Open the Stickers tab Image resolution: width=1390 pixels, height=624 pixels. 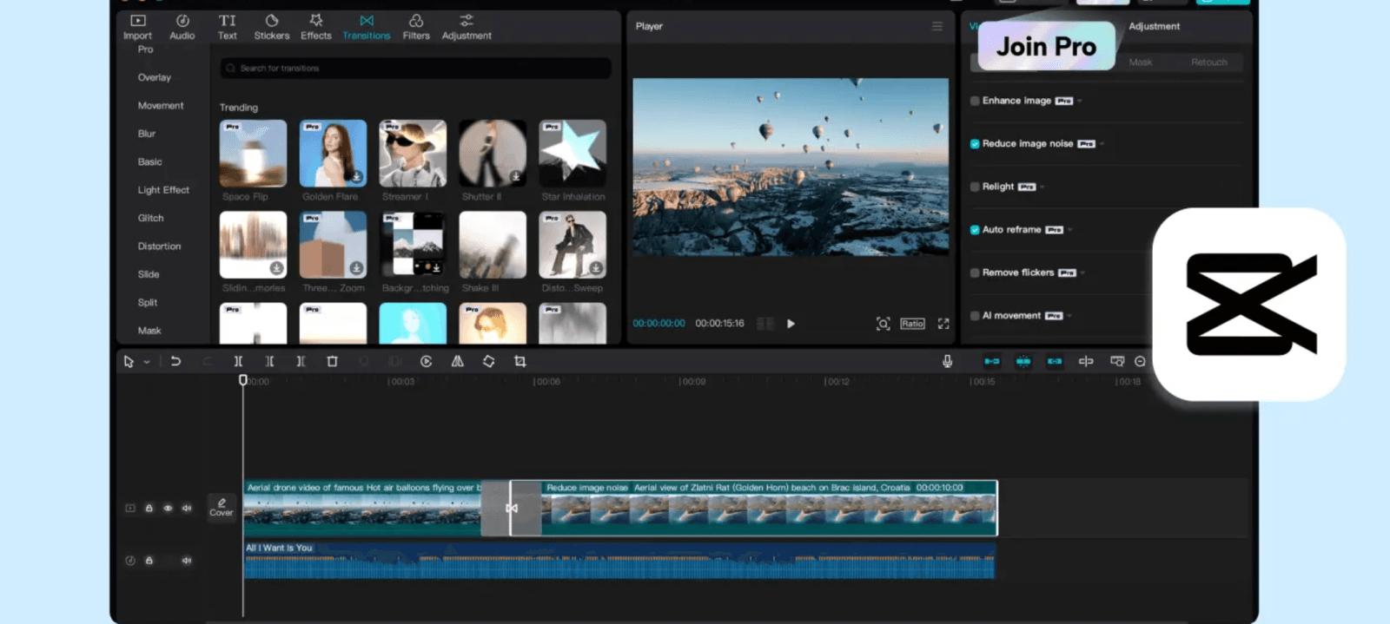[x=272, y=27]
